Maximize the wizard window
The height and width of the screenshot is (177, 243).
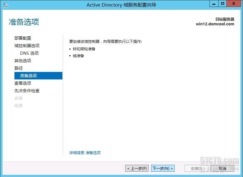(x=223, y=4)
